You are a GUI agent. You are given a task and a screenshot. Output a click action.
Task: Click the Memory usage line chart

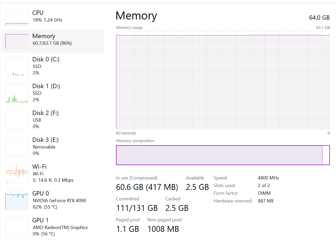point(223,80)
